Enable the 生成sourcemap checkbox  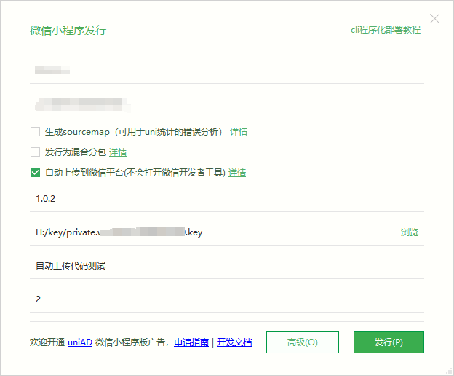[x=36, y=132]
